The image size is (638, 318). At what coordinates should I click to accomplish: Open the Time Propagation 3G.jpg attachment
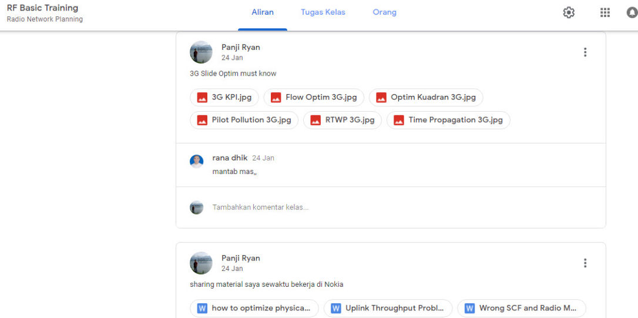coord(455,120)
